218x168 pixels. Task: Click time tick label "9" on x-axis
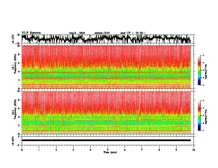176,150
